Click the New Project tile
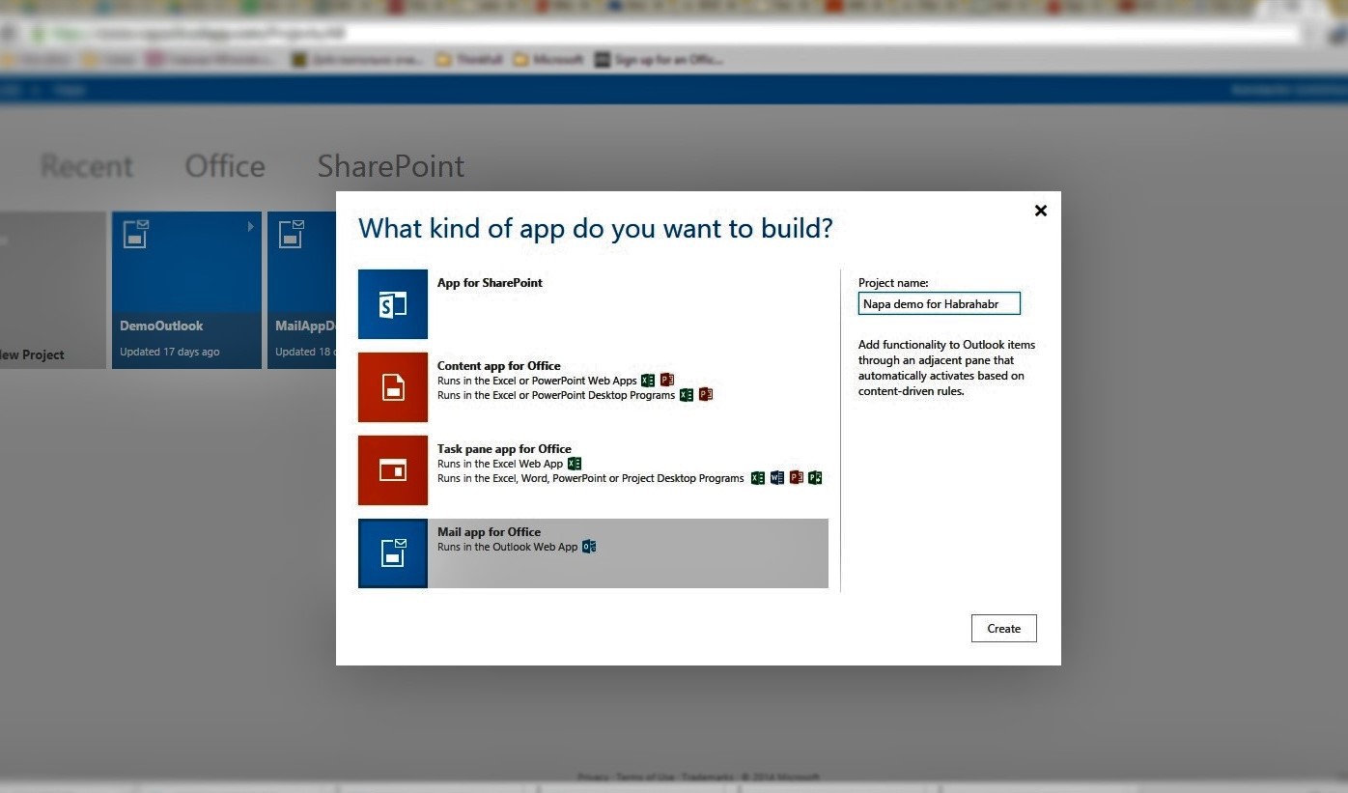Screen dimensions: 1348x793 pyautogui.click(x=53, y=290)
